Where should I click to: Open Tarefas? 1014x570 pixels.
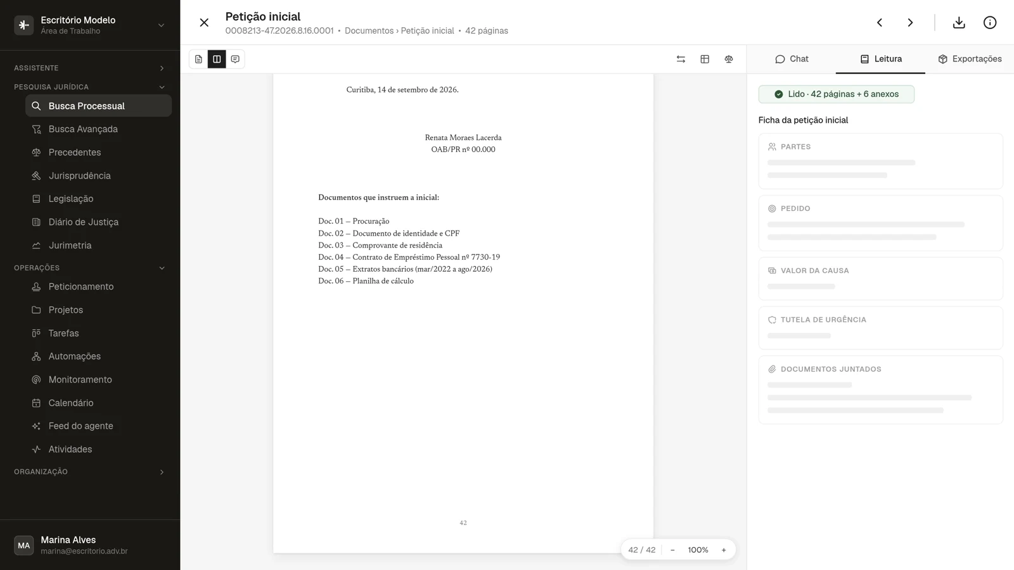tap(98, 333)
